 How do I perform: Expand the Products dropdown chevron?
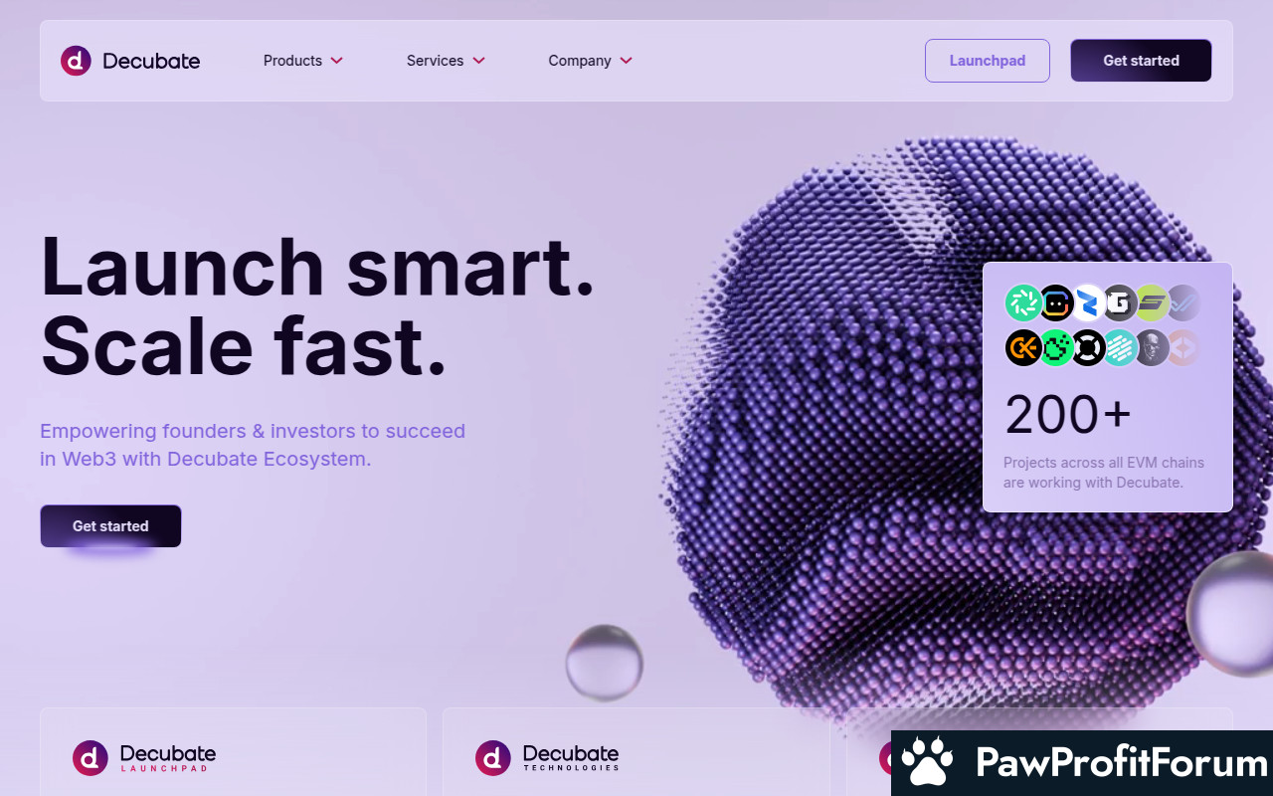tap(337, 61)
